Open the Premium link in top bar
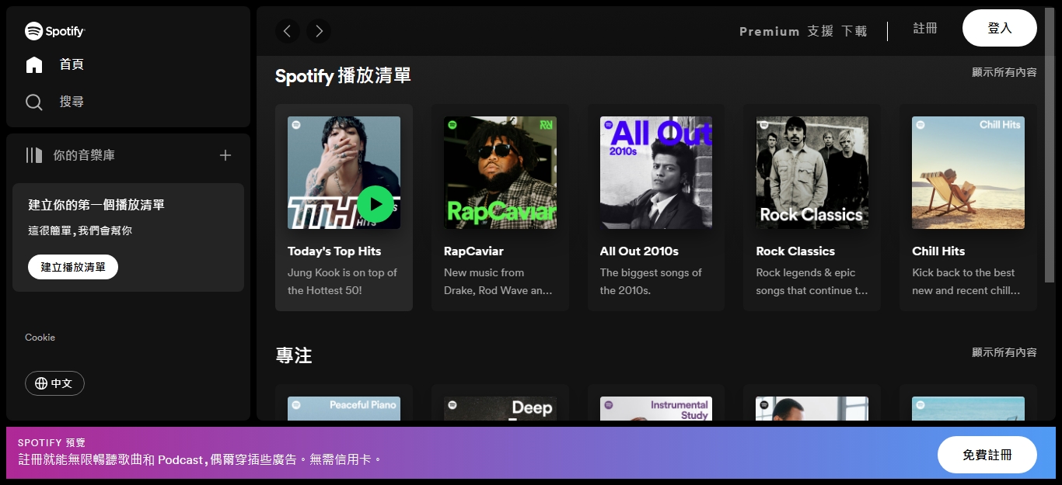 pyautogui.click(x=769, y=31)
